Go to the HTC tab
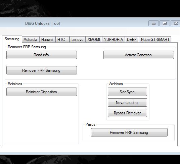This screenshot has width=180, height=164. (x=62, y=40)
